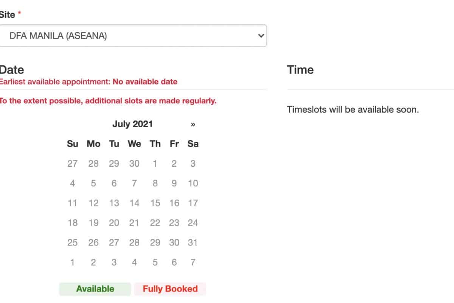This screenshot has width=454, height=303.
Task: Select July 1 on the calendar
Action: [155, 164]
